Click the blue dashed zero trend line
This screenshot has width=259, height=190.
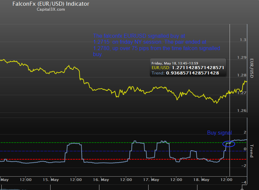(100, 151)
